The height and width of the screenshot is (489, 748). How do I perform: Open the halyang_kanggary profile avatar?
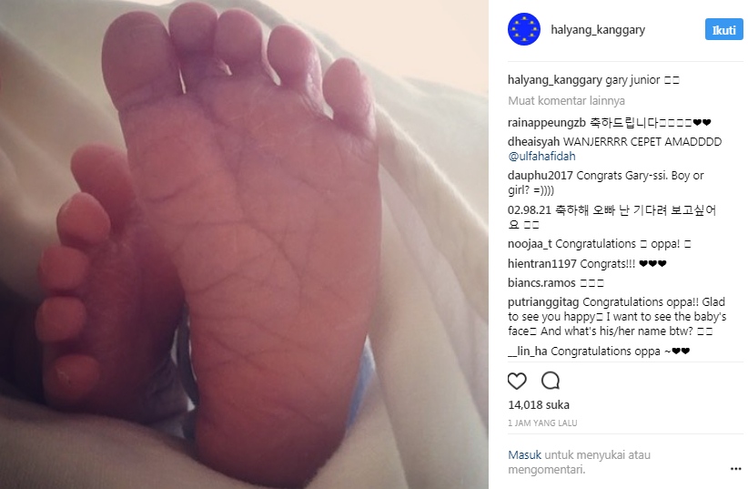click(x=524, y=30)
